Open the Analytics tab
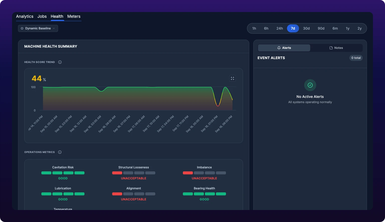This screenshot has width=385, height=222. [x=25, y=16]
